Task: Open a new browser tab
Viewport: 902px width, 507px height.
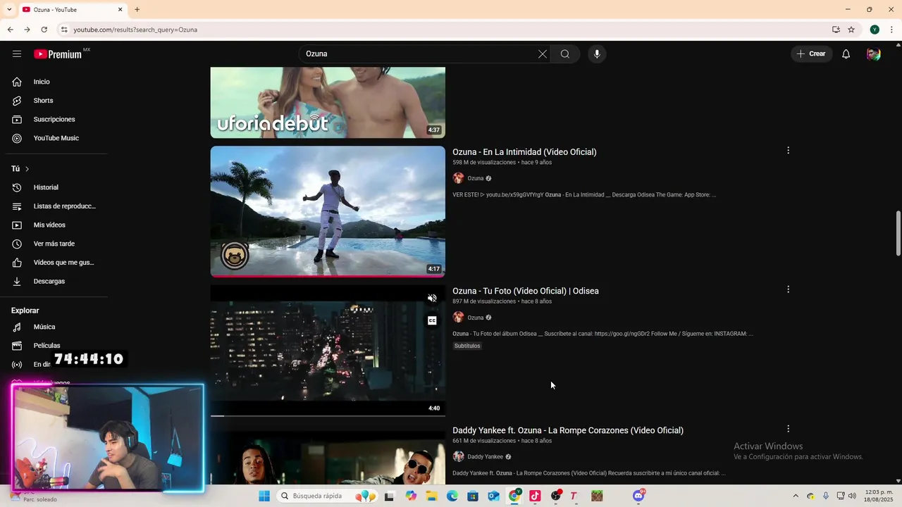Action: (137, 9)
